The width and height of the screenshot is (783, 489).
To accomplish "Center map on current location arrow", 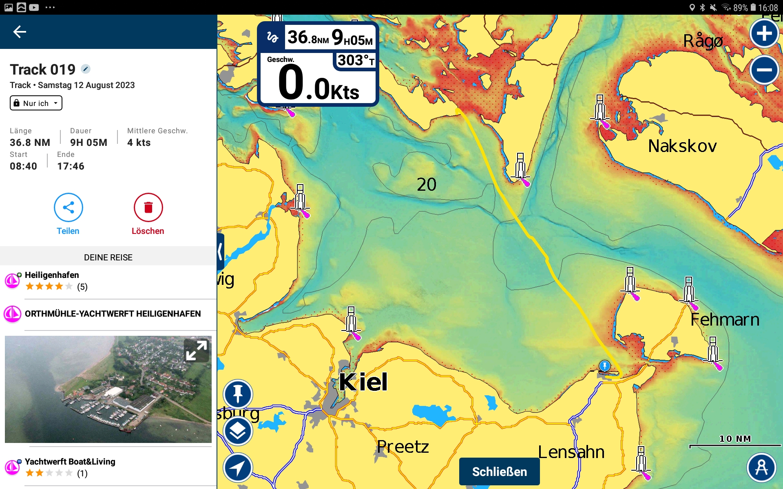I will click(x=238, y=467).
